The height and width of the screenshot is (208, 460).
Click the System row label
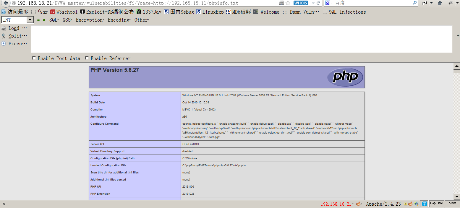[x=95, y=95]
